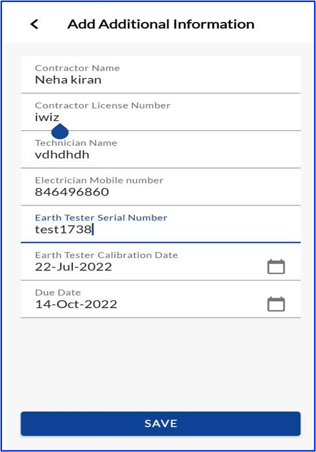Edit the Electrician Mobile number field label
Image resolution: width=316 pixels, height=452 pixels.
point(99,180)
